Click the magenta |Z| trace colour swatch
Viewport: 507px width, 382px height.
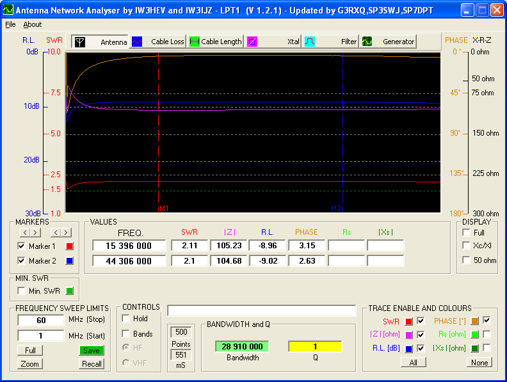click(x=408, y=335)
